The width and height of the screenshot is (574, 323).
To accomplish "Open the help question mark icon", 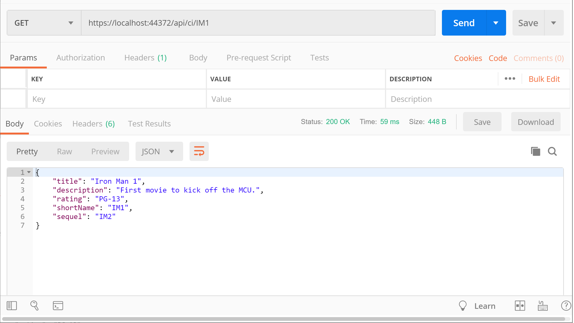I will [x=566, y=306].
